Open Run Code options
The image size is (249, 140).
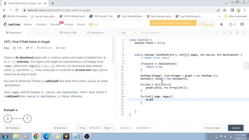tap(214, 128)
